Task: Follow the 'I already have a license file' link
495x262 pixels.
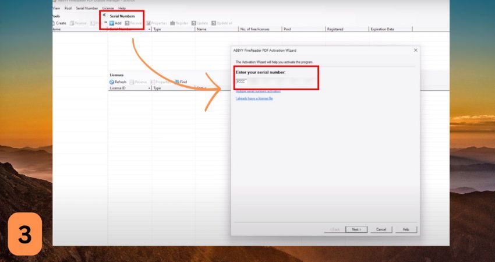Action: pos(254,98)
